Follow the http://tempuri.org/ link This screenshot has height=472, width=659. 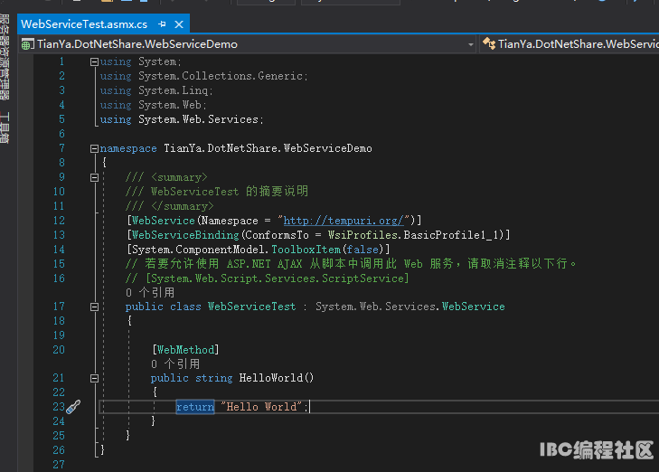tap(344, 221)
